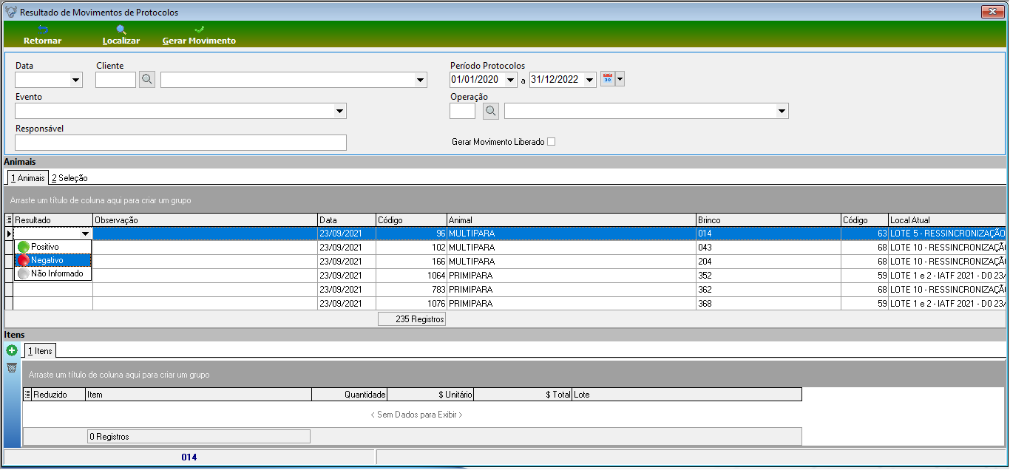Click animal code cell 166
This screenshot has width=1010, height=470.
[x=412, y=261]
